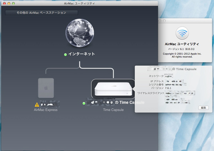
Task: Click the gray Time Capsule caption under the device
Action: pyautogui.click(x=113, y=110)
